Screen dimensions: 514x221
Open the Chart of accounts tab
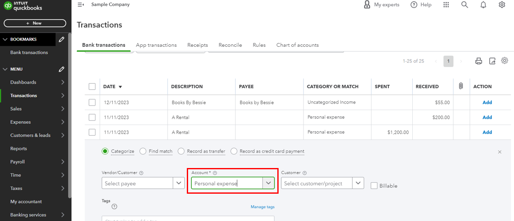pos(297,45)
